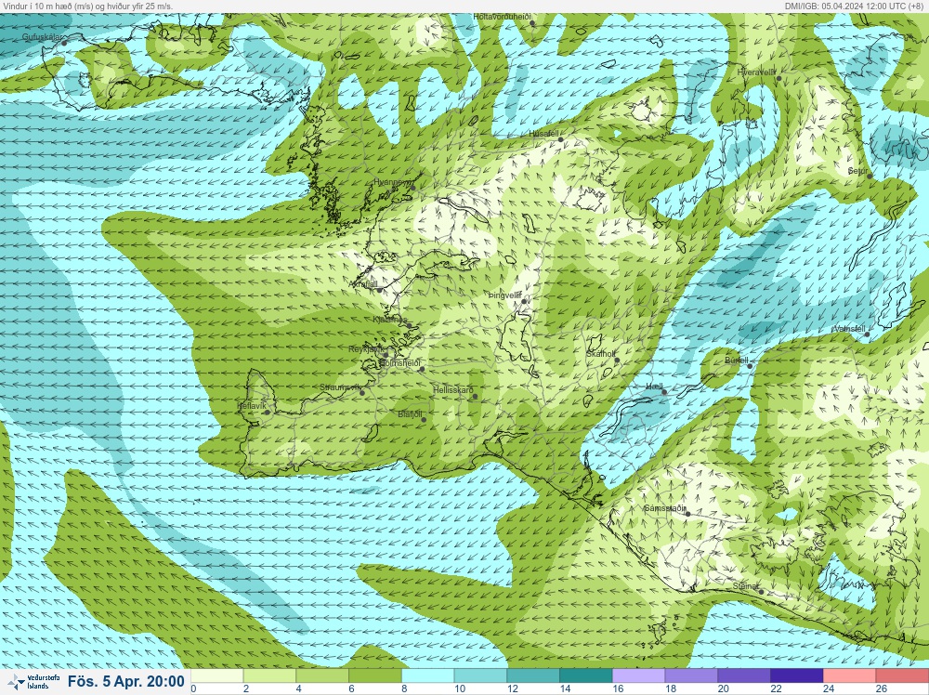Screen dimensions: 929x695
Task: Click the Hæll station marker
Action: pos(664,392)
